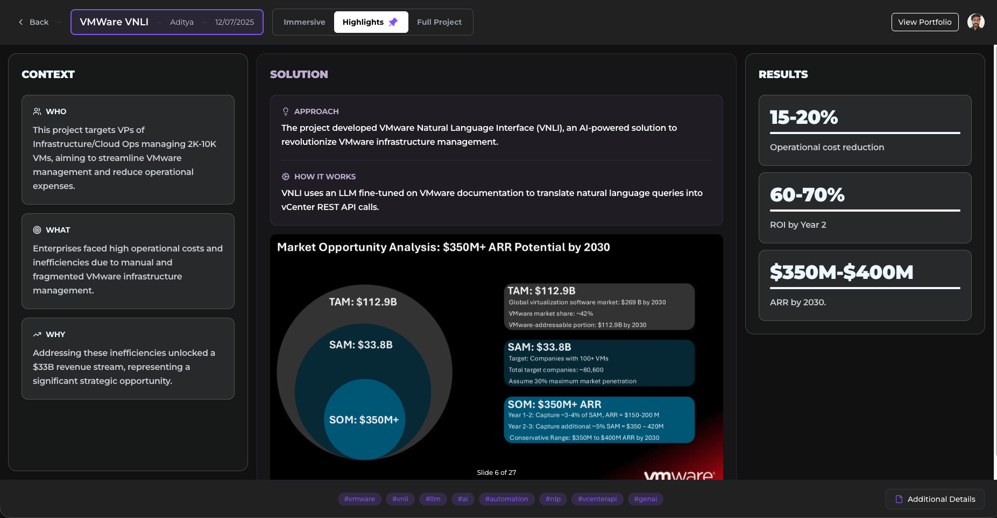Viewport: 997px width, 518px height.
Task: Click the #genai tag
Action: [646, 499]
